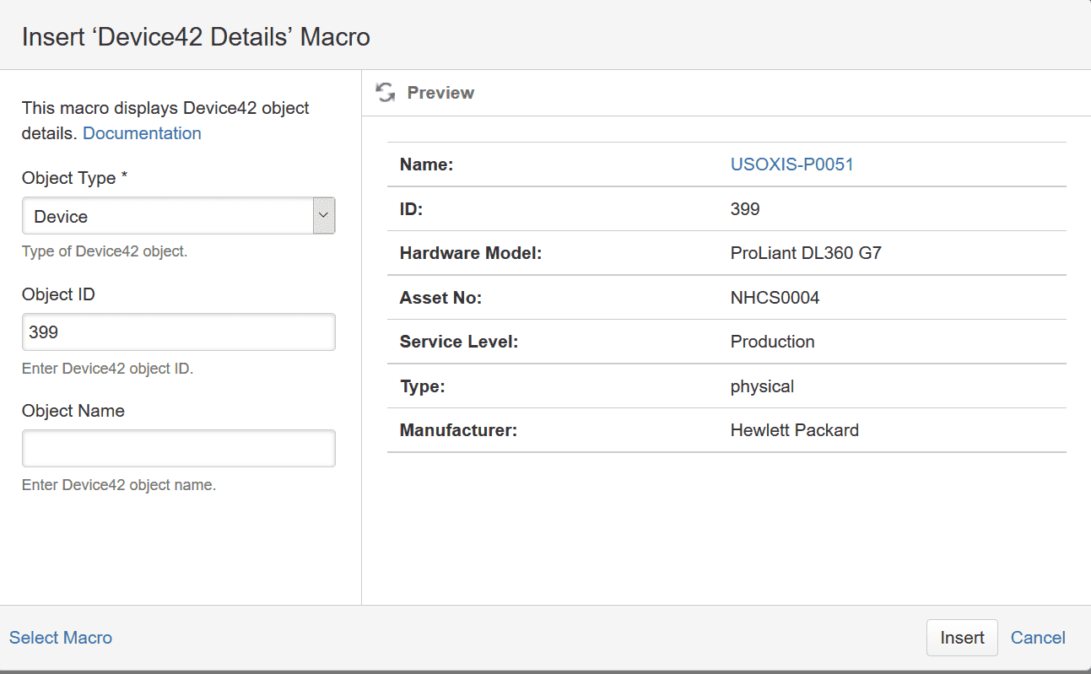The image size is (1091, 674).
Task: Click the physical type value
Action: (x=762, y=386)
